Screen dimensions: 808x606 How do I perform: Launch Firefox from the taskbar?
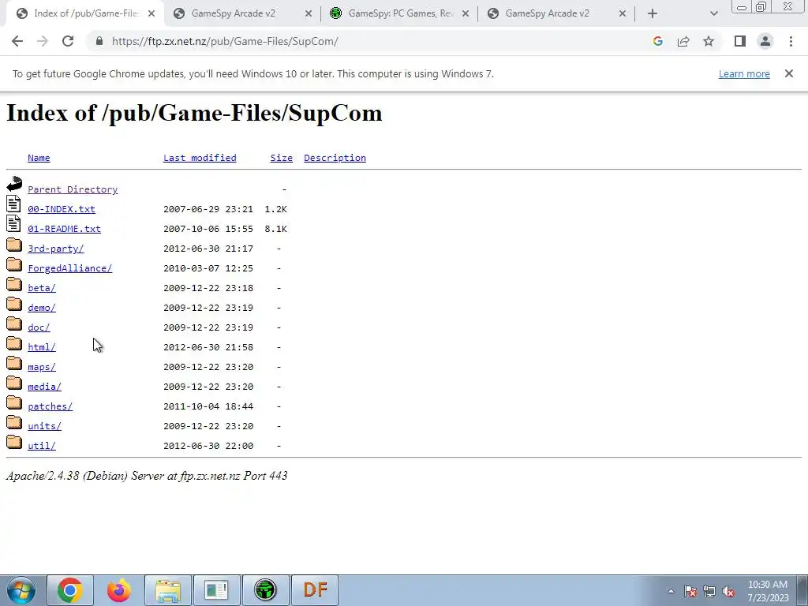(x=119, y=590)
